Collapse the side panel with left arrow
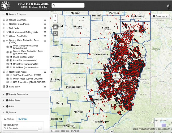The height and width of the screenshot is (133, 172). 51,72
